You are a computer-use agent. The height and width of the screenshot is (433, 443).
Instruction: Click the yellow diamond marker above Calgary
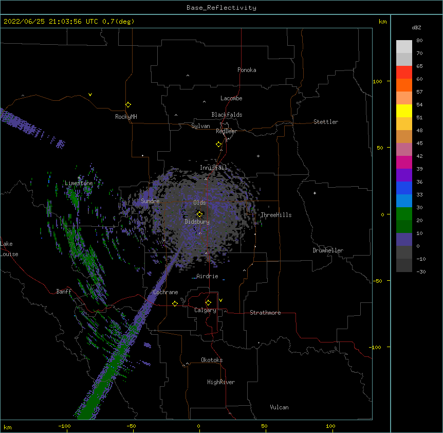point(208,303)
